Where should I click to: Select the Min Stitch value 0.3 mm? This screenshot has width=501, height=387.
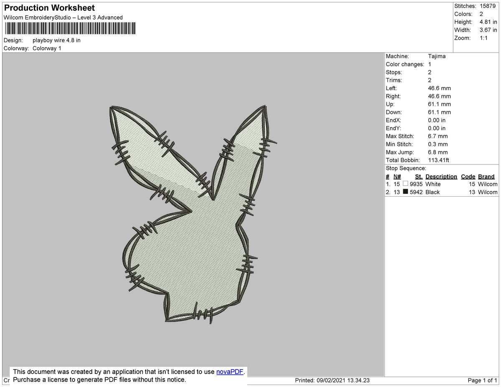pos(438,144)
